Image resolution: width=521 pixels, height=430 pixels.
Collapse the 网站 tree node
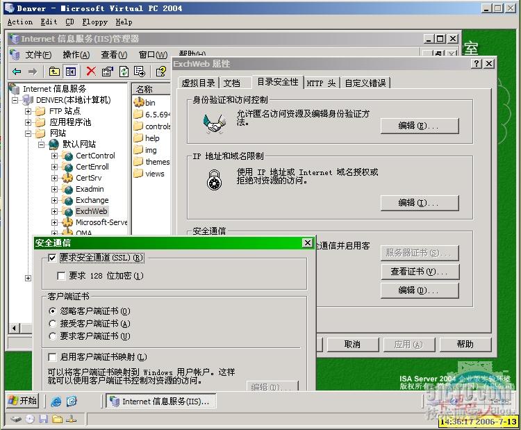[28, 133]
